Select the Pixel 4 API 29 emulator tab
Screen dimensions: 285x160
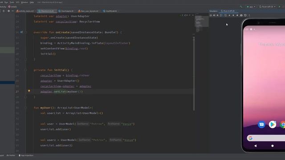click(228, 11)
